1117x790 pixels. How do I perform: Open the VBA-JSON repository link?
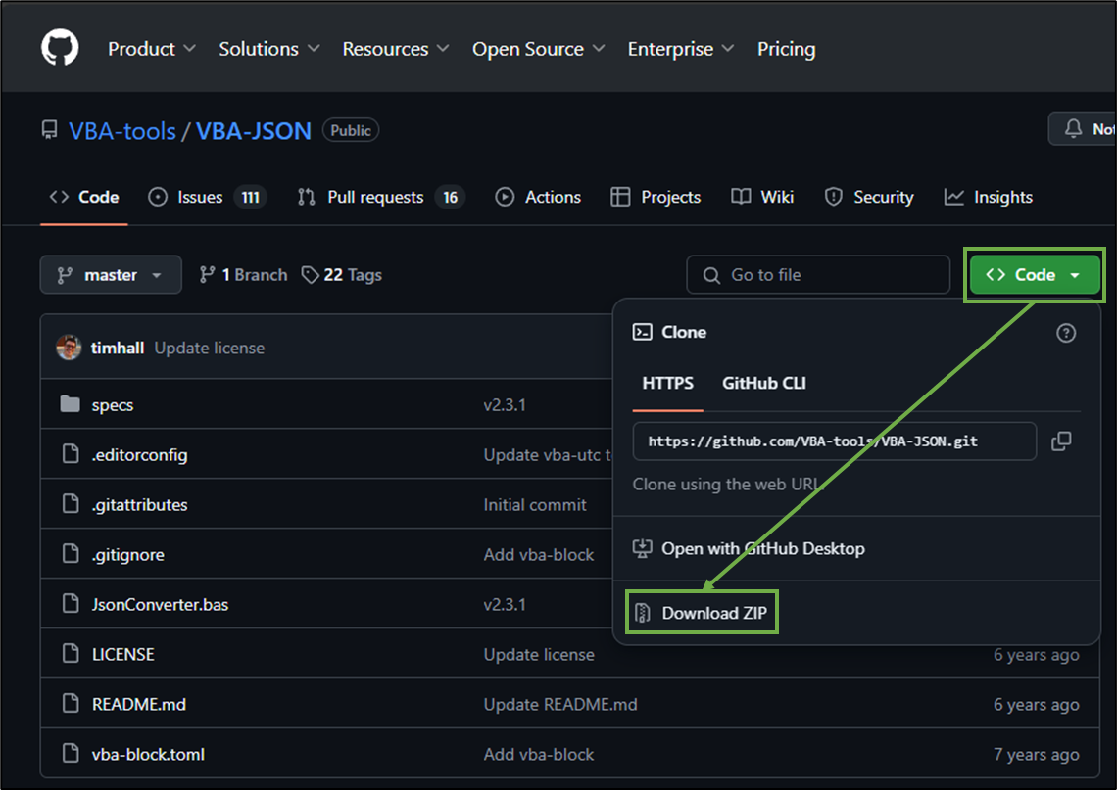[x=254, y=131]
